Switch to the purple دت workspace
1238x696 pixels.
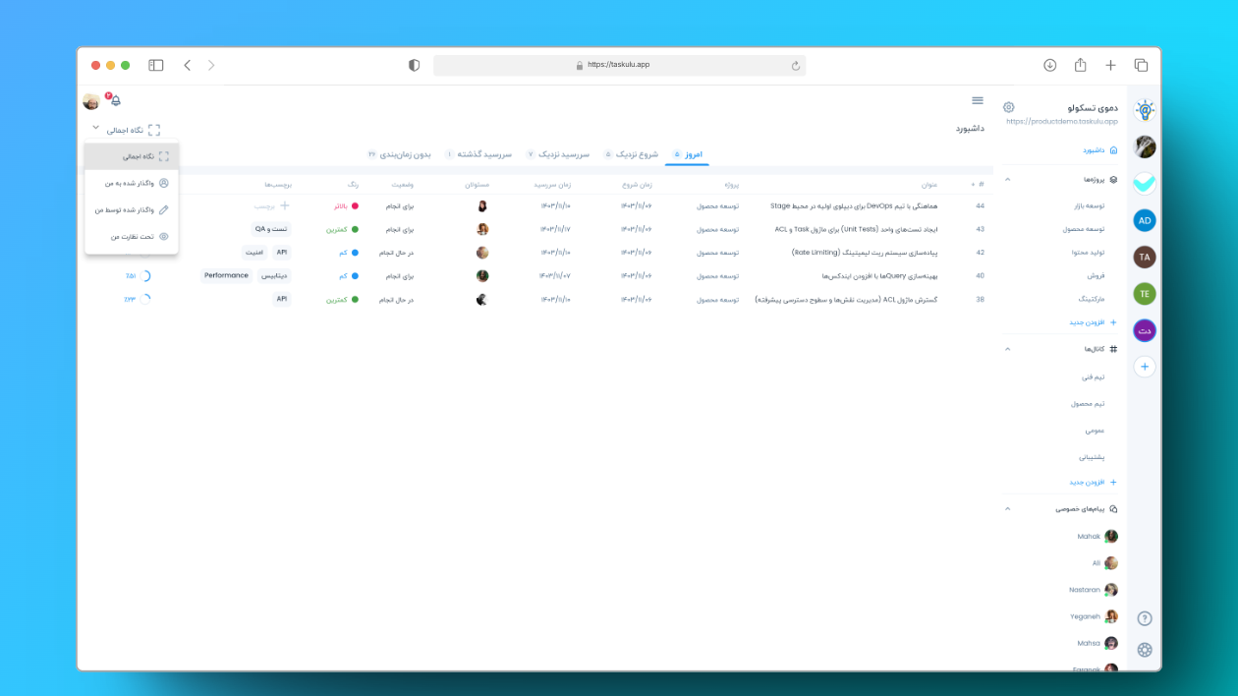pyautogui.click(x=1145, y=330)
